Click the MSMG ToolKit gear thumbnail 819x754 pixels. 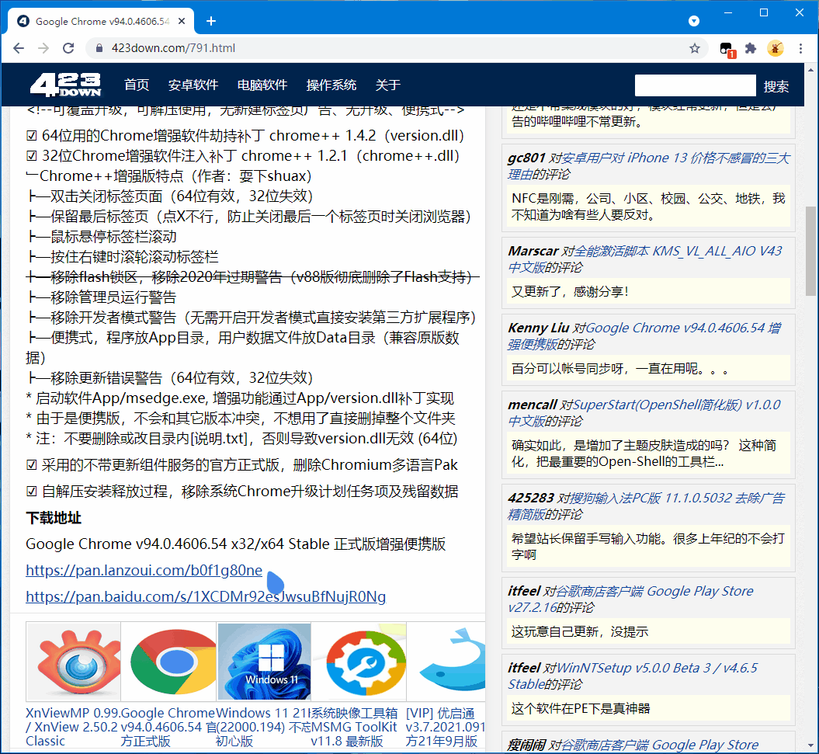(x=359, y=662)
